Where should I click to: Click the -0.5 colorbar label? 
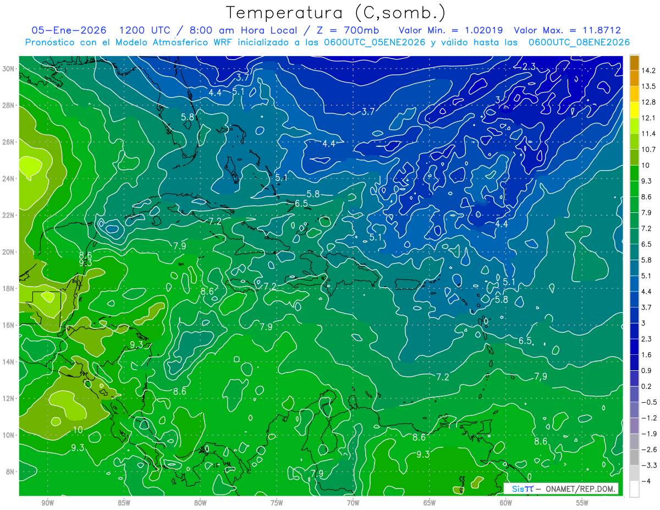(648, 402)
